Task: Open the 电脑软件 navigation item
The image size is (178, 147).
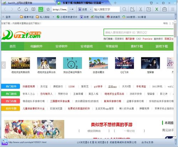Action: tap(36, 46)
